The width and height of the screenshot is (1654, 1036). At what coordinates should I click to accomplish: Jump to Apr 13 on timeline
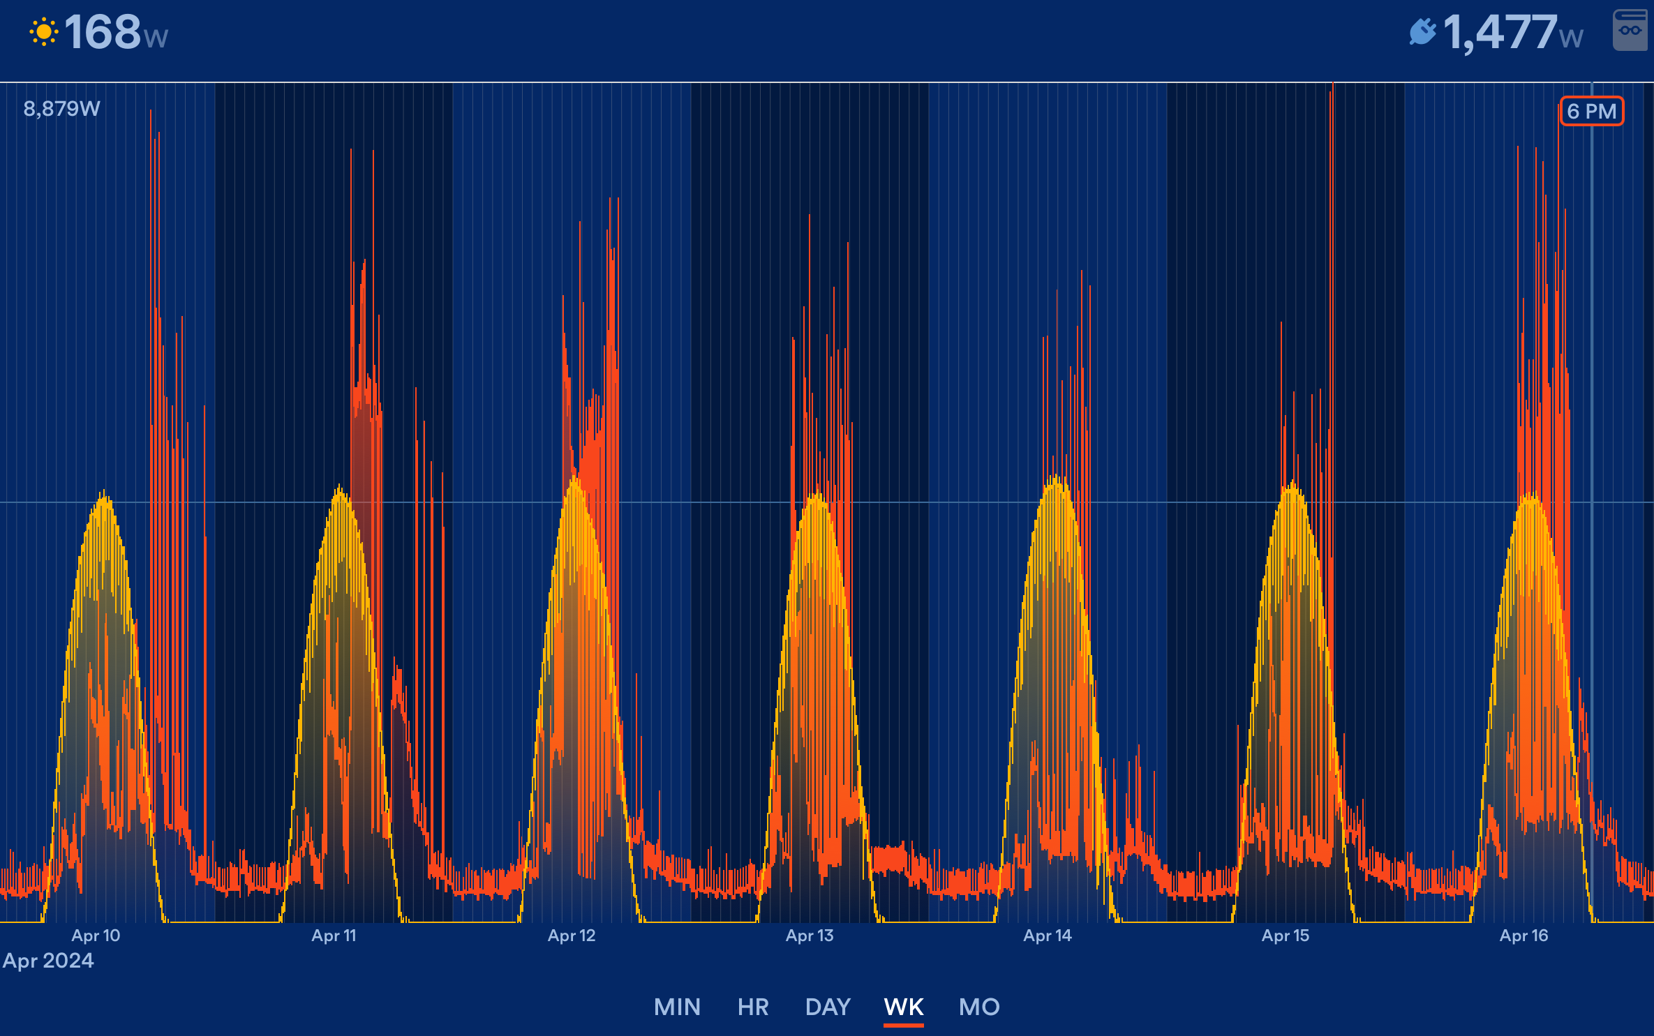pos(810,936)
